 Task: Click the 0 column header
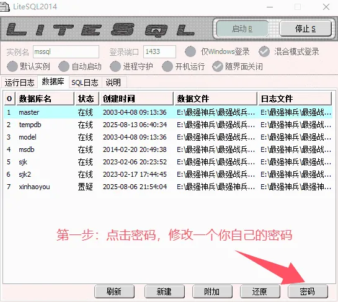tap(9, 99)
